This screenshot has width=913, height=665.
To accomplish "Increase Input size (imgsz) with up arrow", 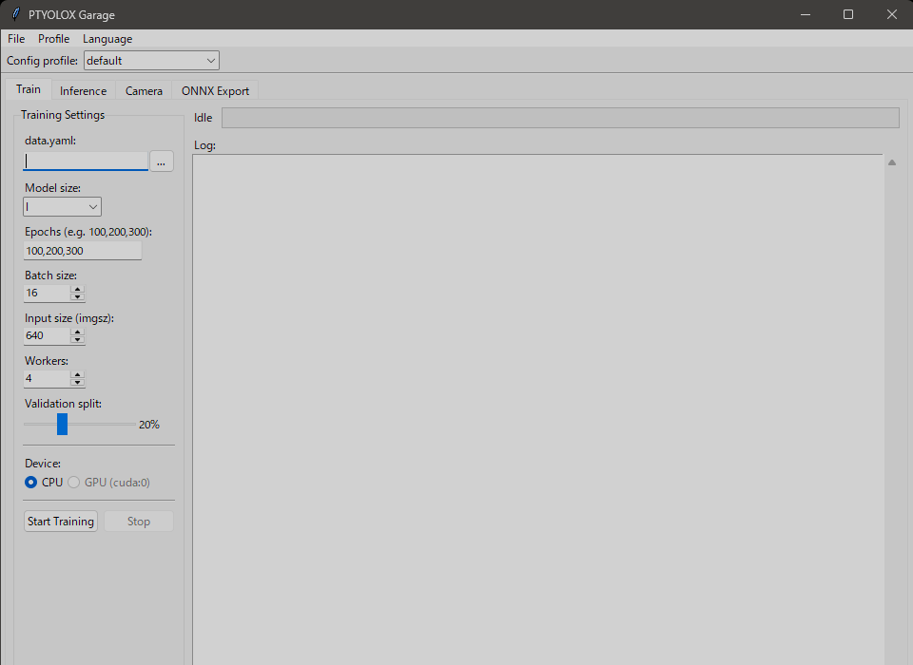I will coord(77,332).
